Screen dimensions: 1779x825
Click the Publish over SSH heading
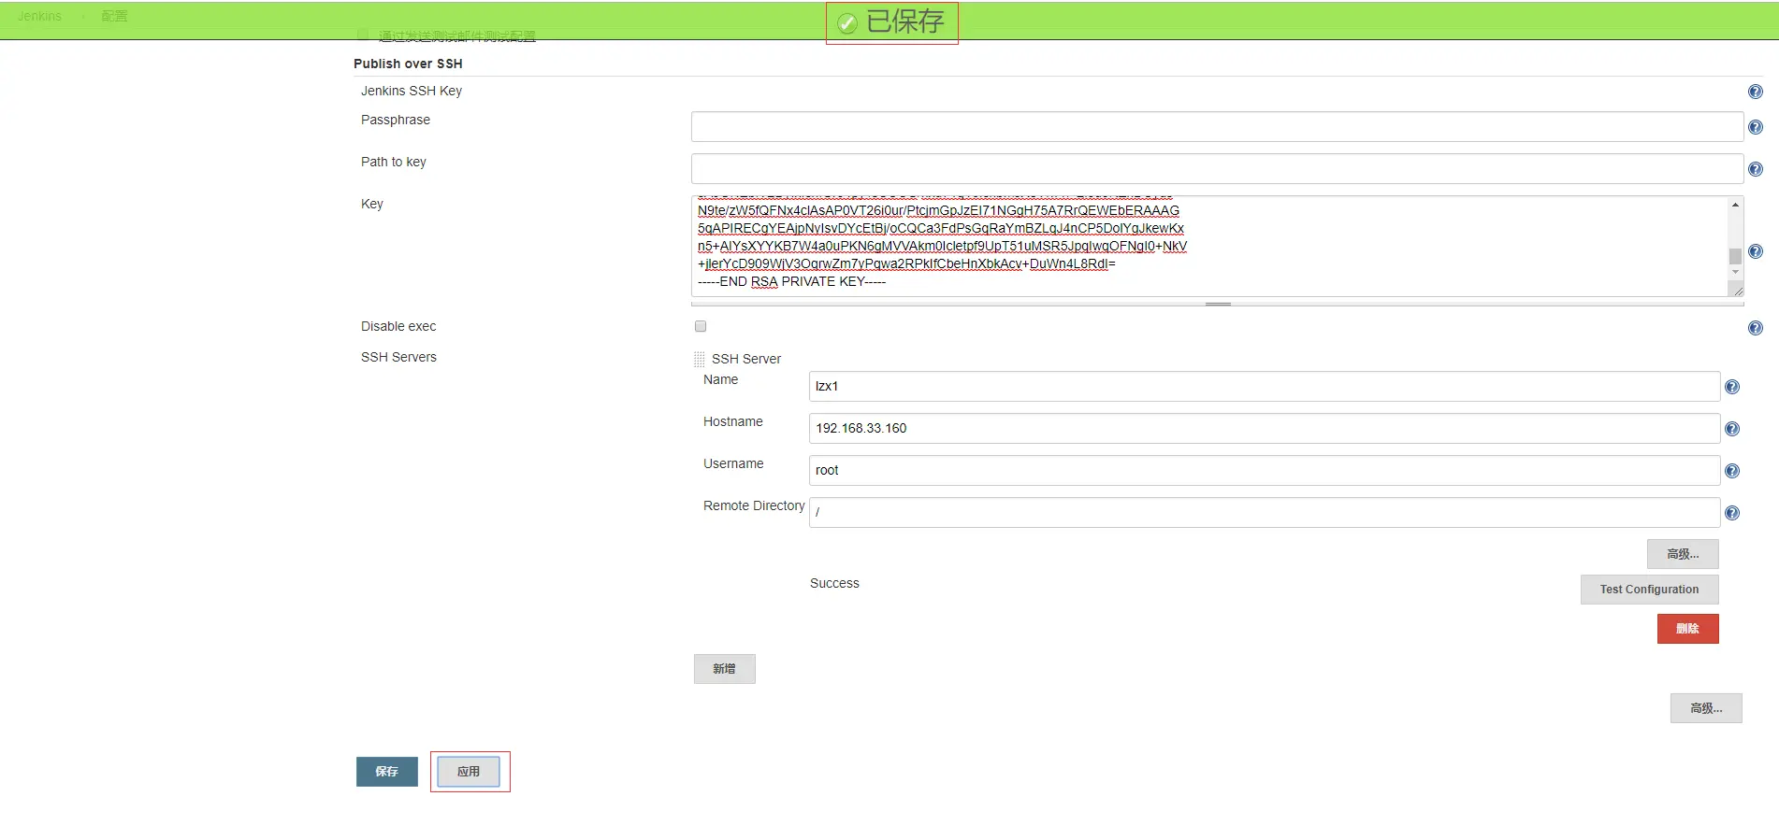(x=408, y=64)
